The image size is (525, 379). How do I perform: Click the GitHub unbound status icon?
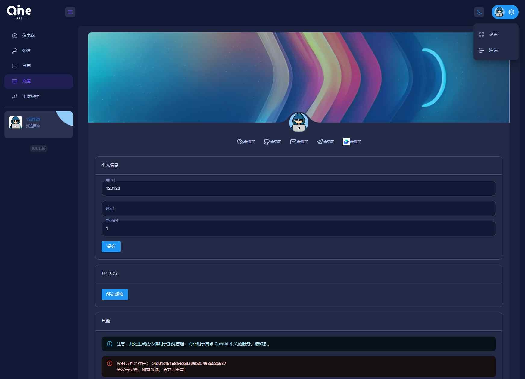pyautogui.click(x=267, y=142)
